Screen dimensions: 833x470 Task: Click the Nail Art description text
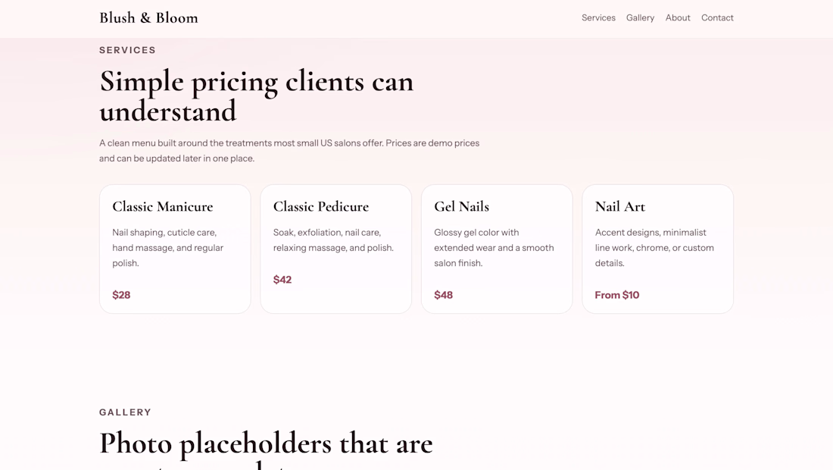654,248
